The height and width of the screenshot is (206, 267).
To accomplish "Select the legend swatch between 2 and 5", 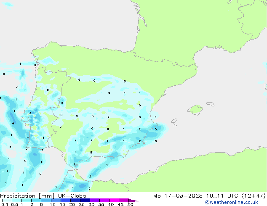I will [x=36, y=201].
